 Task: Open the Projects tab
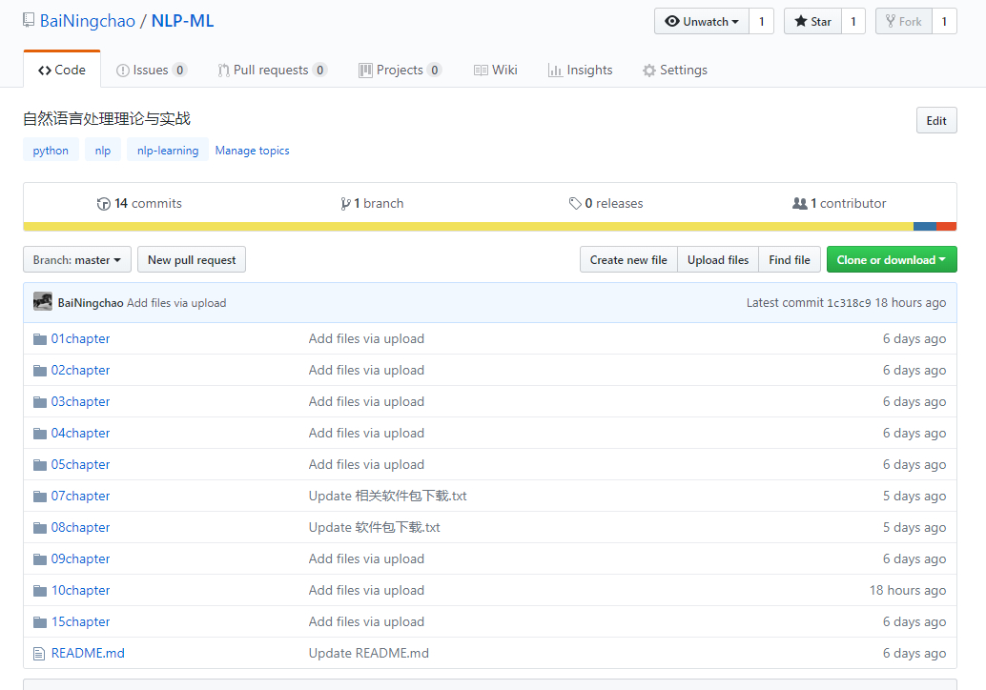tap(400, 70)
